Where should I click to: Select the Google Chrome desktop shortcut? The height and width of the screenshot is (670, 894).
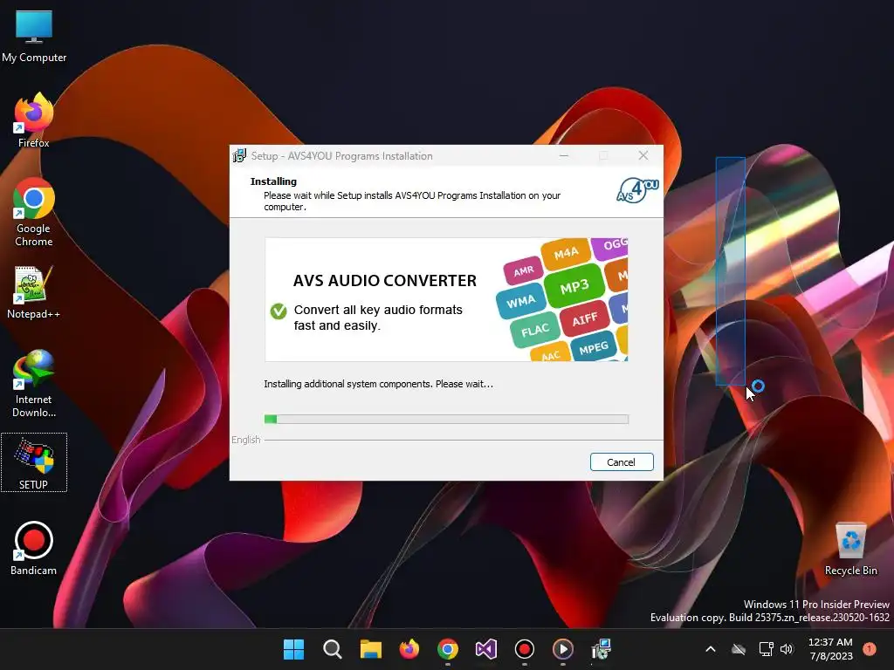[x=34, y=212]
